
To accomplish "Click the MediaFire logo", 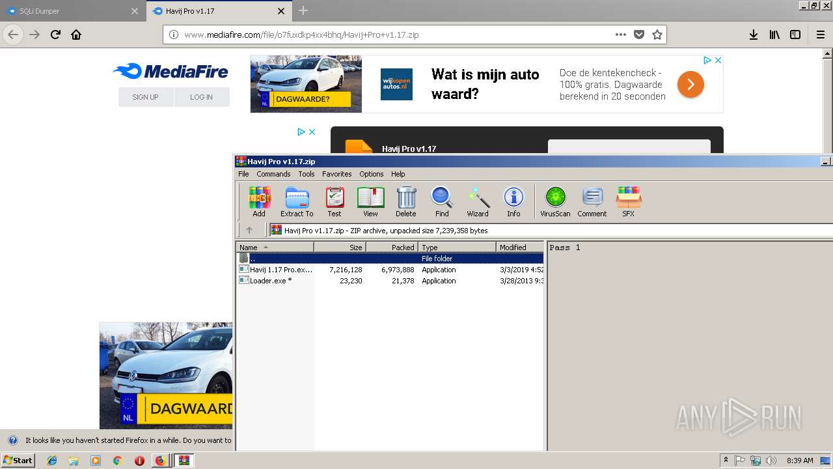I will (x=171, y=71).
